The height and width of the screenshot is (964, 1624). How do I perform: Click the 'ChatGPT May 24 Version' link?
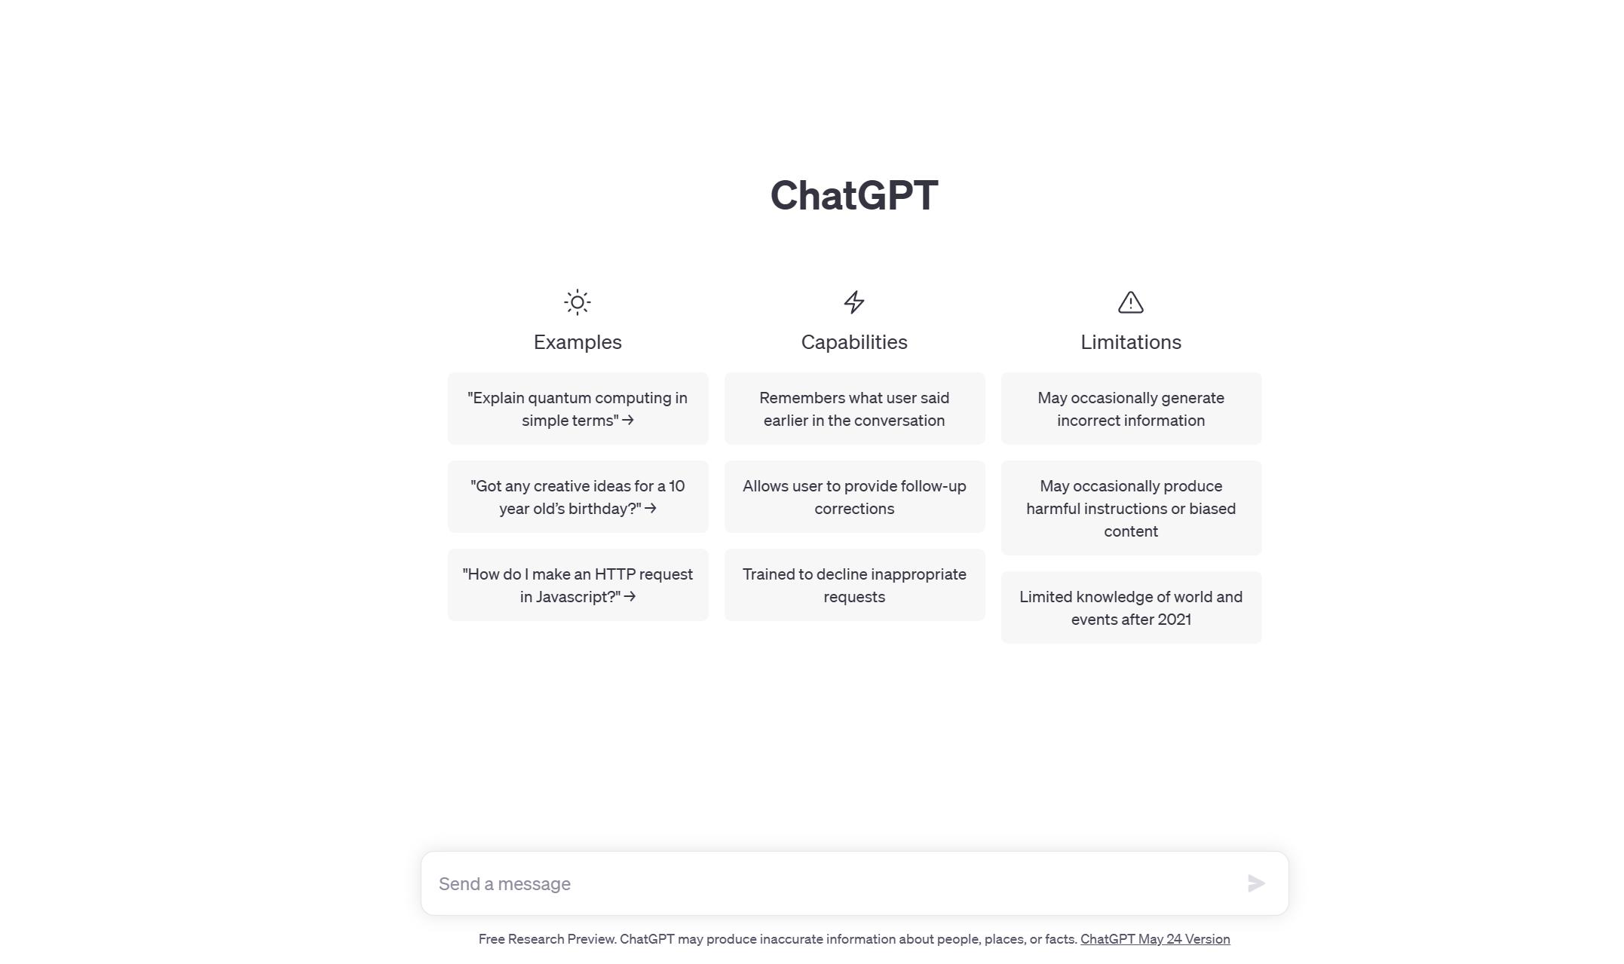[1154, 940]
